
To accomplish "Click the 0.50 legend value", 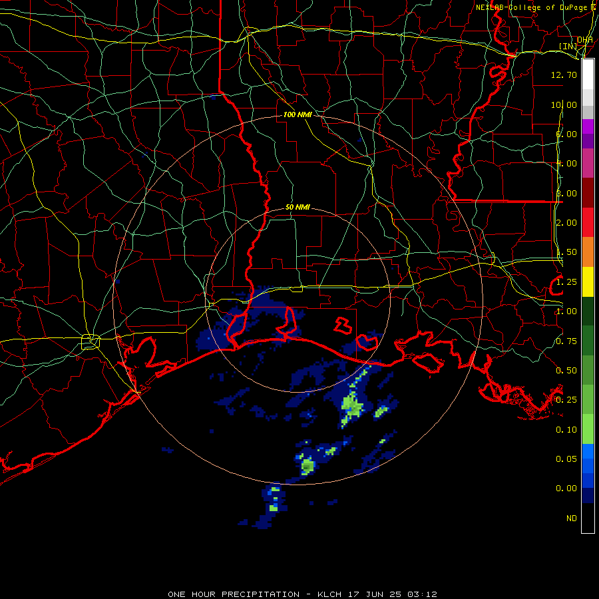I will (566, 371).
